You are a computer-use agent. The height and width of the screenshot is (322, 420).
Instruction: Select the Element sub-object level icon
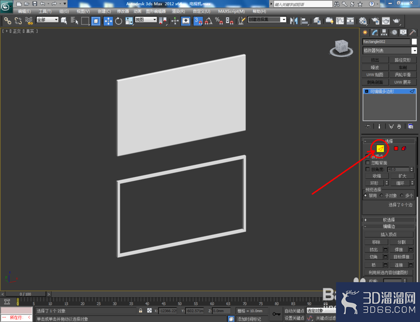pos(404,148)
